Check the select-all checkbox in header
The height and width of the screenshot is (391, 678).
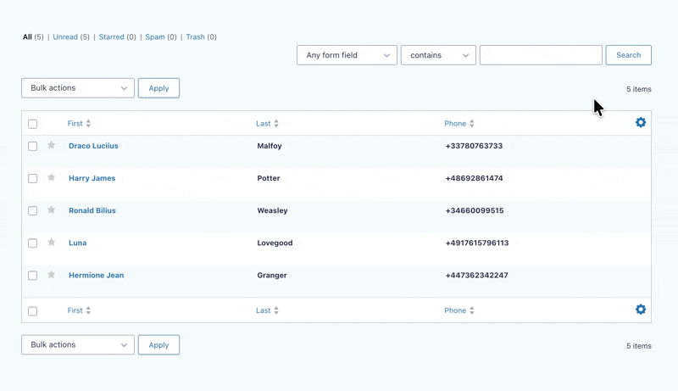pos(33,124)
